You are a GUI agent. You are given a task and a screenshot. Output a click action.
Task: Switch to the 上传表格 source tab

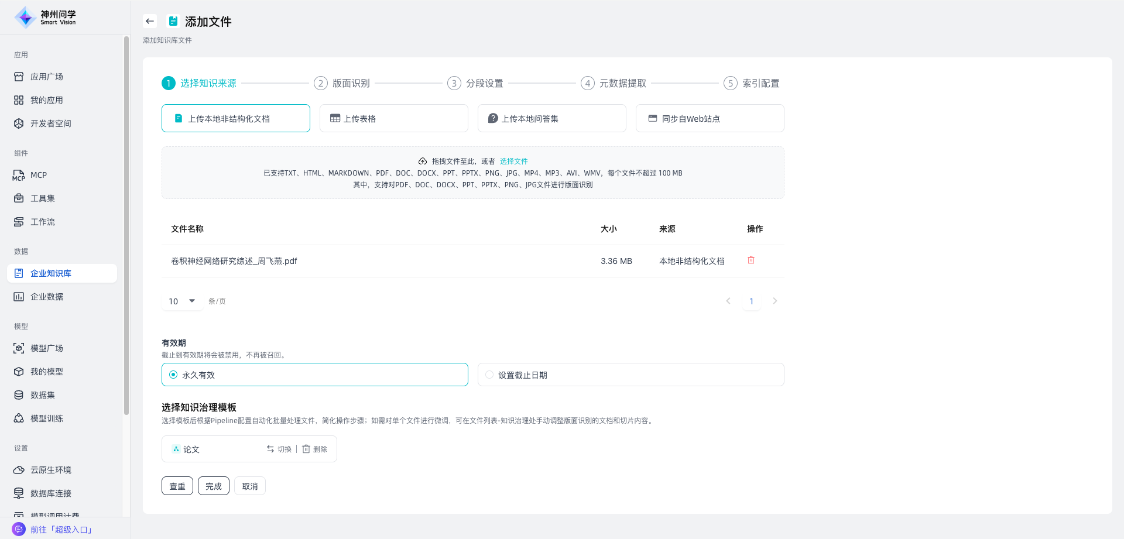pos(393,118)
